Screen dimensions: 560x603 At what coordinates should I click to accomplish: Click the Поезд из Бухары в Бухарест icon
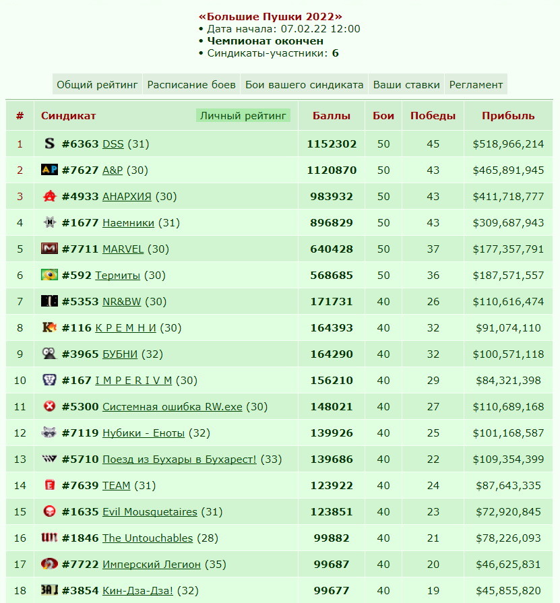coord(49,458)
